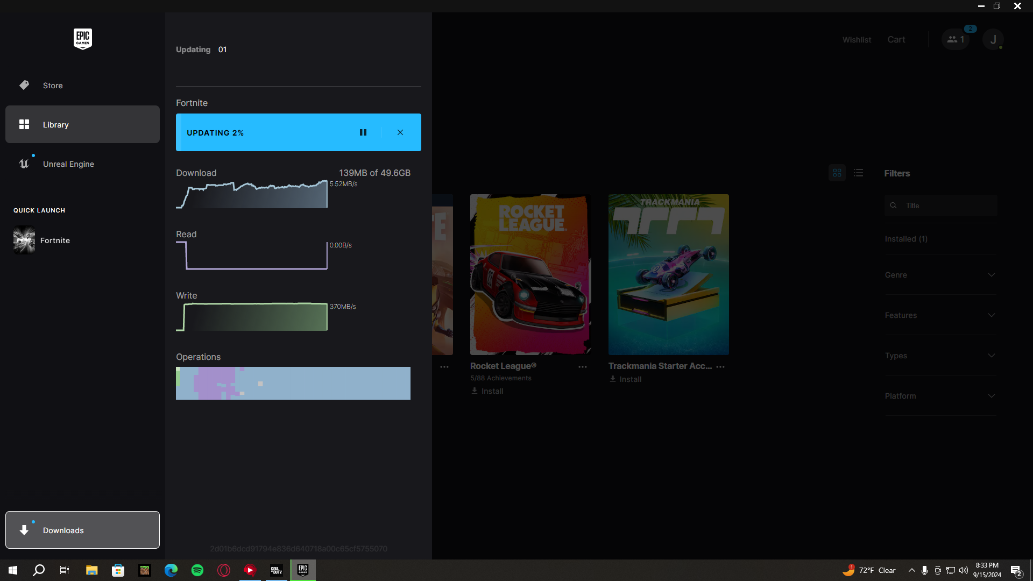Open Spotify from the taskbar

pyautogui.click(x=197, y=570)
